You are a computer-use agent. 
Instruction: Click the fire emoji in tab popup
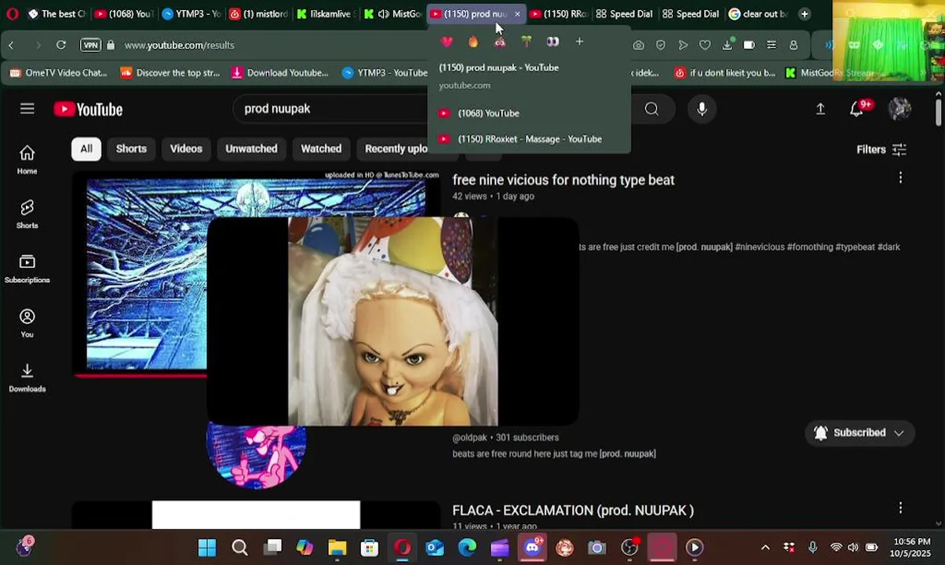coord(473,42)
